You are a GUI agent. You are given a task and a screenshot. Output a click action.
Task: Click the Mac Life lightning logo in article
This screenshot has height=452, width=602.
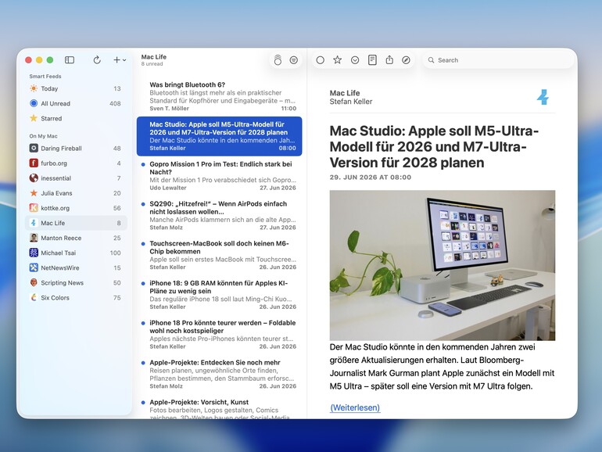coord(543,97)
